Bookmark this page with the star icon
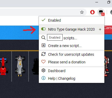This screenshot has height=98, width=112. pos(82,12)
